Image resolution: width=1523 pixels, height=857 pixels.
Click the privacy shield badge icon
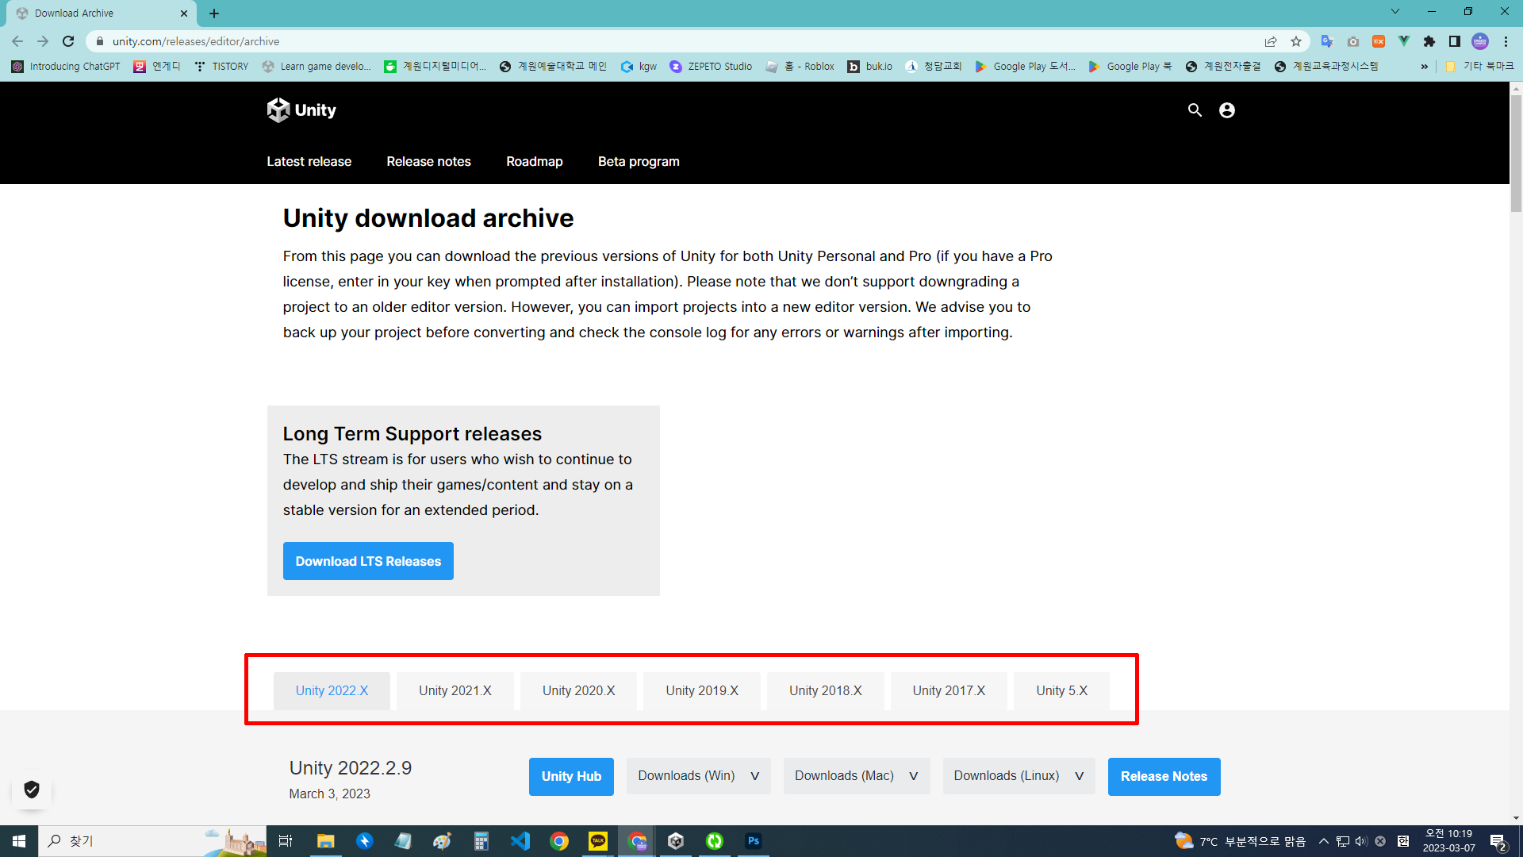32,790
